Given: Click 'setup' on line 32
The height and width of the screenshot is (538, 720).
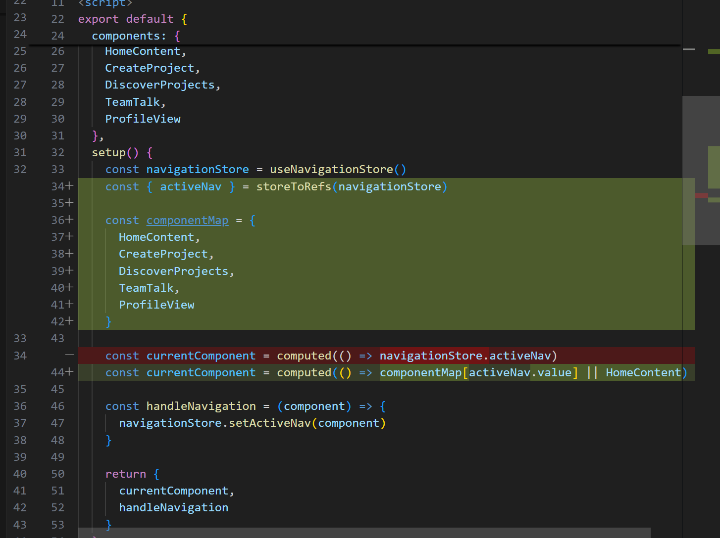Looking at the screenshot, I should click(x=109, y=153).
